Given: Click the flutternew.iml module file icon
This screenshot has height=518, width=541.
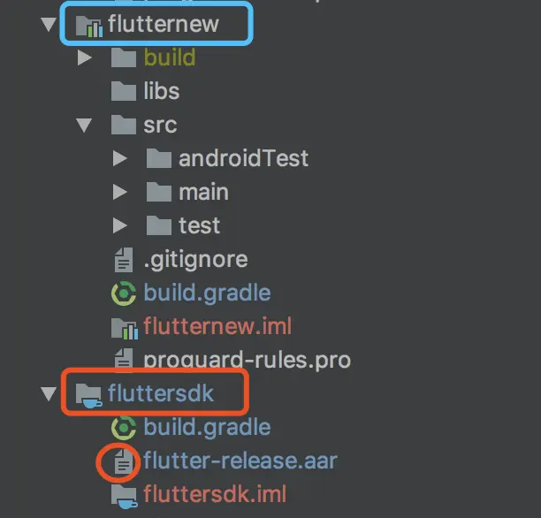Looking at the screenshot, I should [x=125, y=328].
